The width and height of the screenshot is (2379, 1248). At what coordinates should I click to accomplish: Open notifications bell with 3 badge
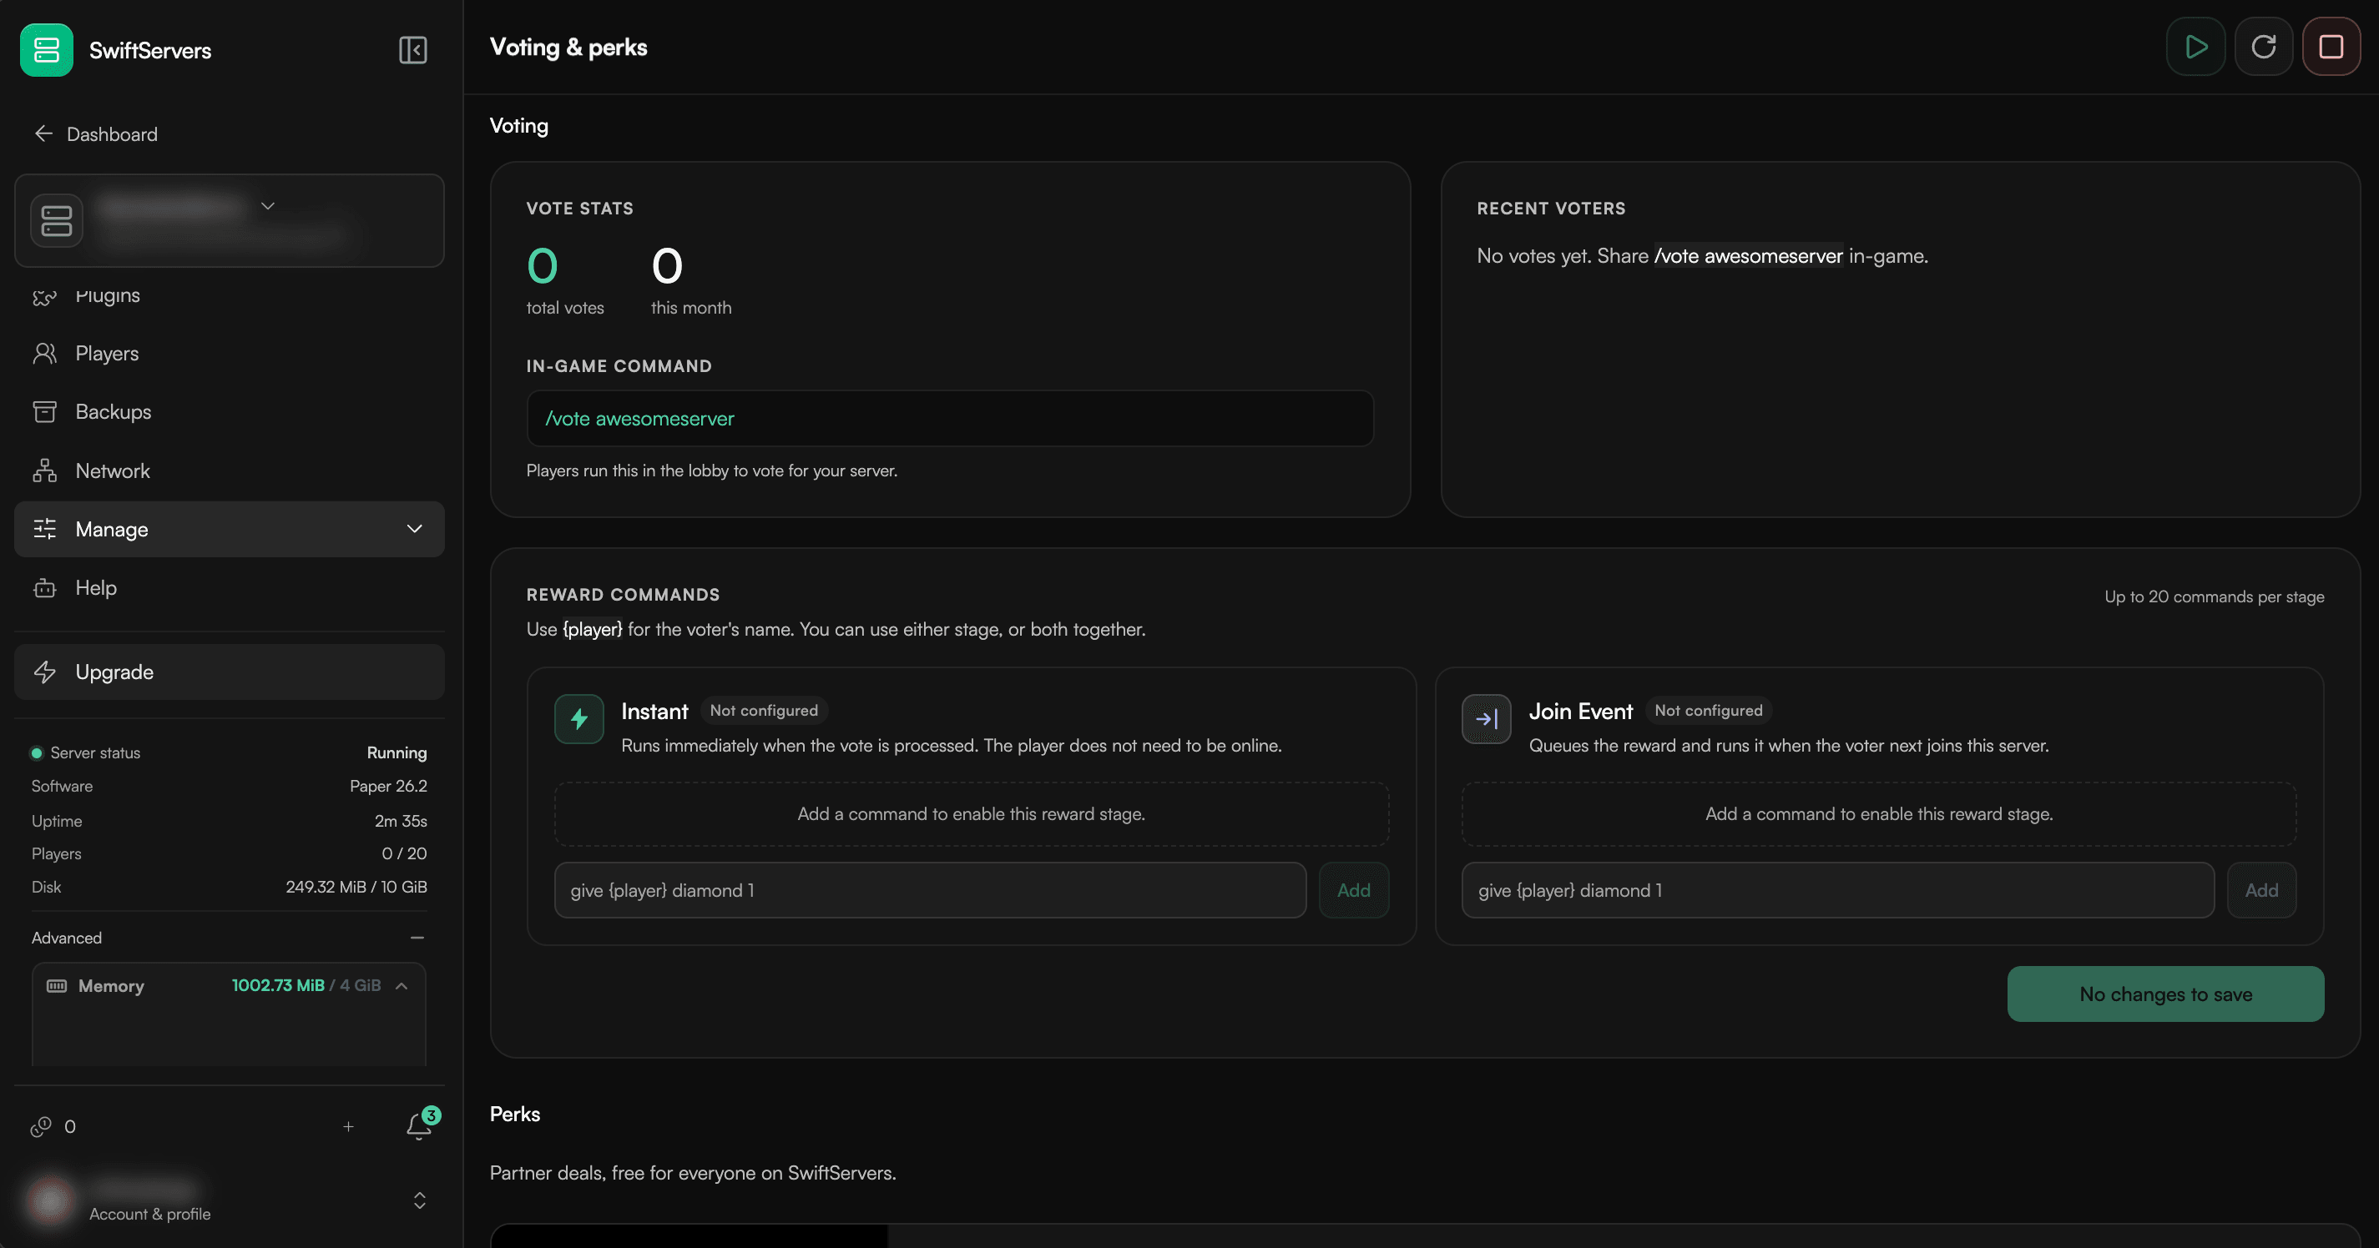(422, 1124)
